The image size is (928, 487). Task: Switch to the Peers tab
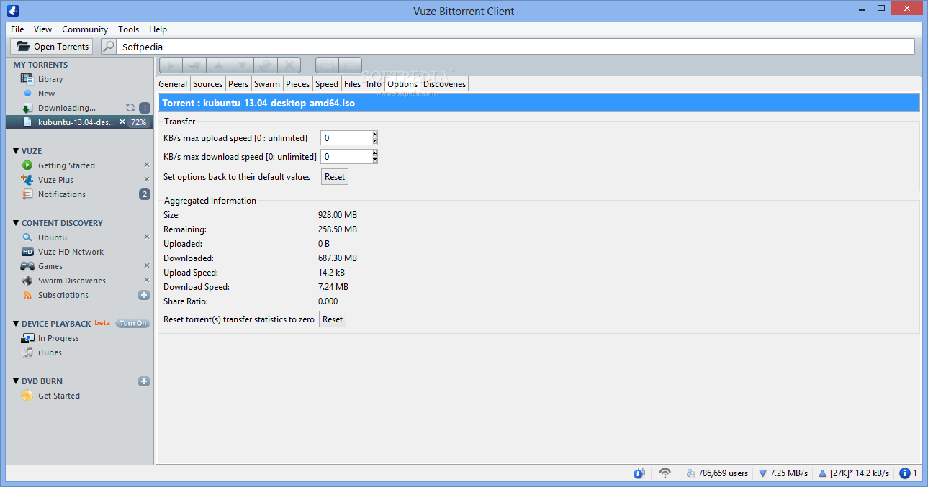coord(238,84)
